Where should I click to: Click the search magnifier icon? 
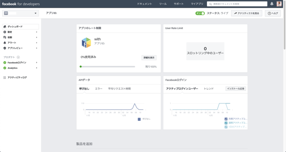click(x=211, y=4)
